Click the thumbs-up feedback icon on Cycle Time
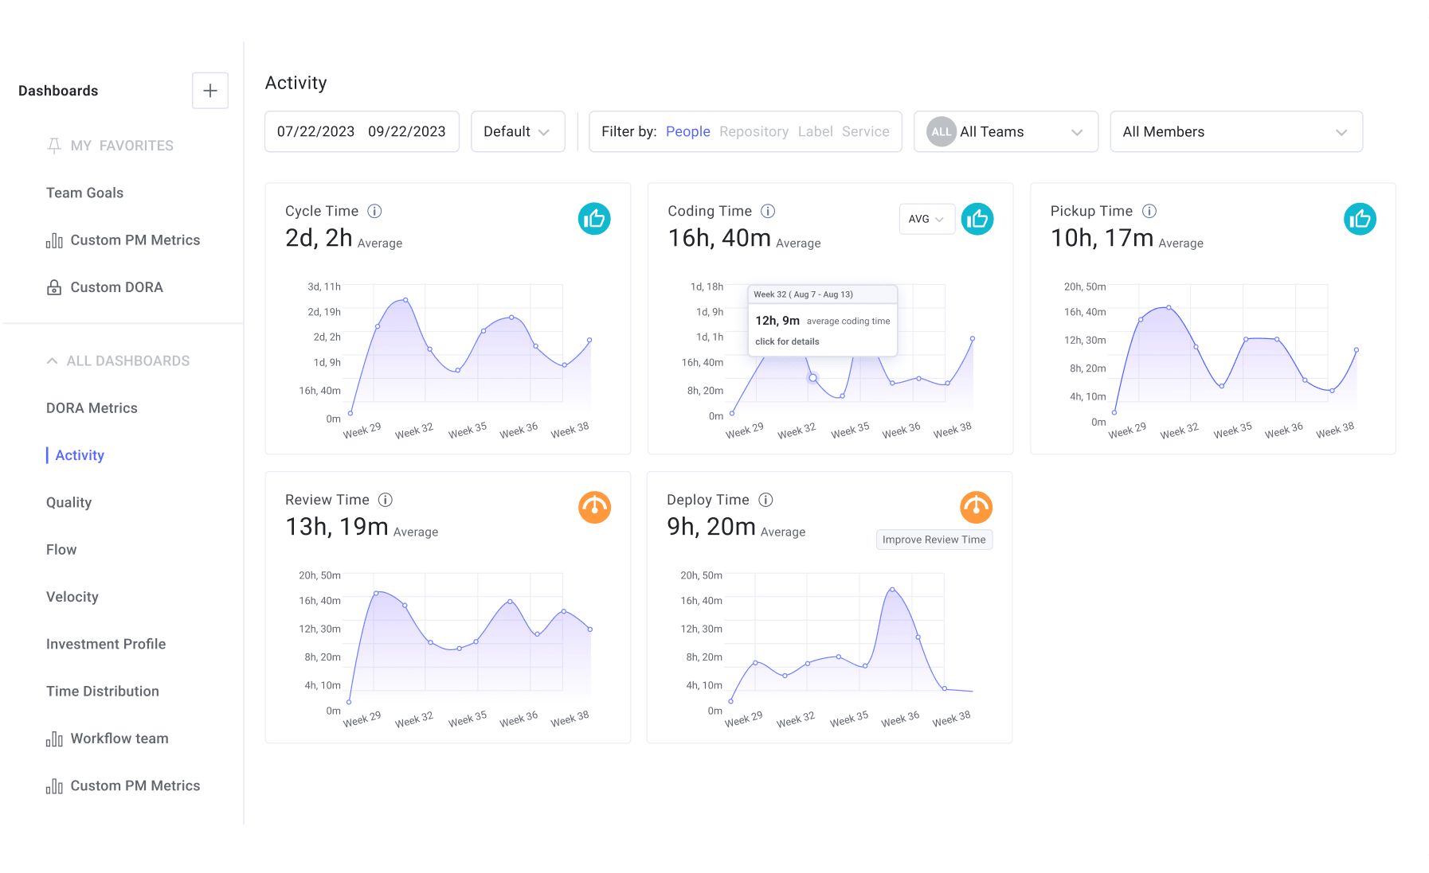 [594, 218]
